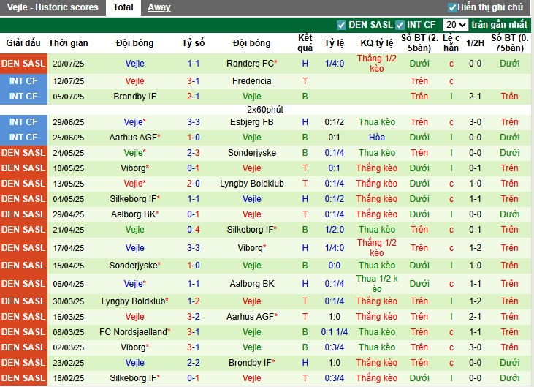The width and height of the screenshot is (534, 387).
Task: Click Tỷ số column header
Action: (x=193, y=43)
